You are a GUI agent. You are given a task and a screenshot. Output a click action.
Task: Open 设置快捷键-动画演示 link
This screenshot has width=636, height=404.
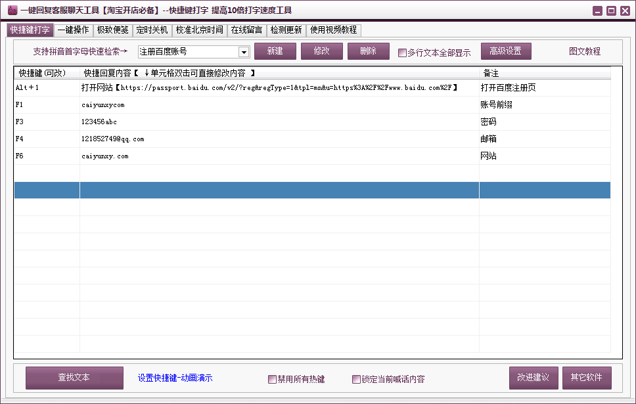175,378
